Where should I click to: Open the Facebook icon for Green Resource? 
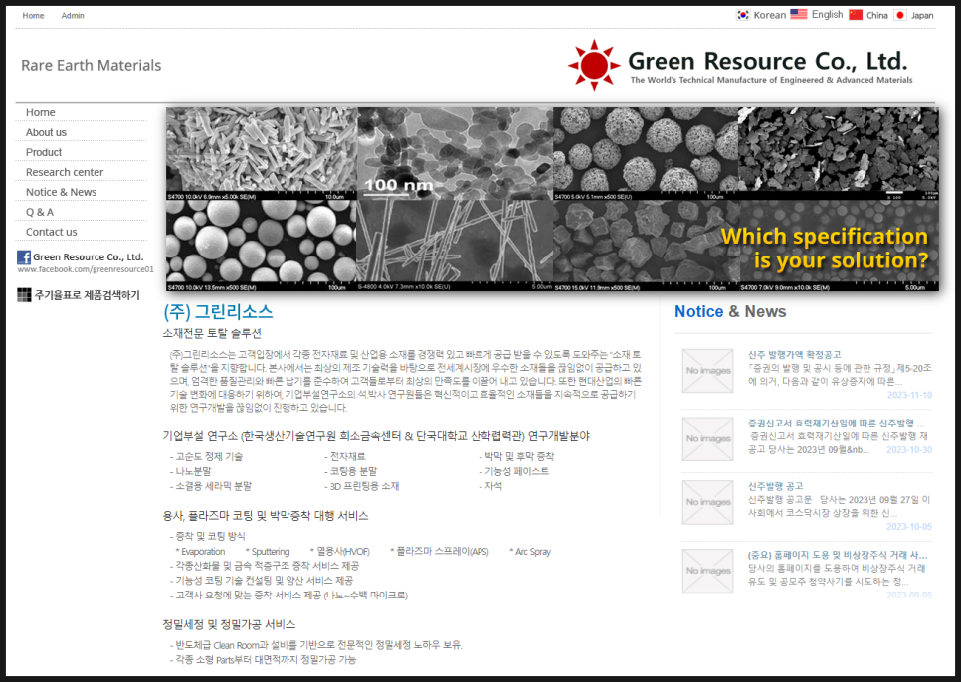click(24, 257)
